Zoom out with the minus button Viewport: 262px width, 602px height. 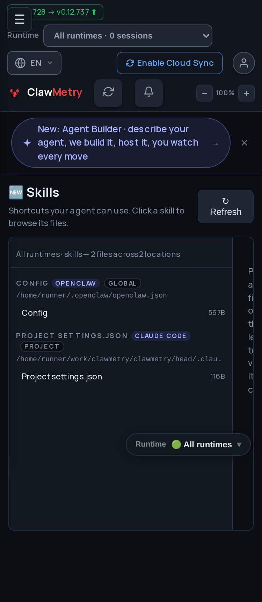coord(205,93)
